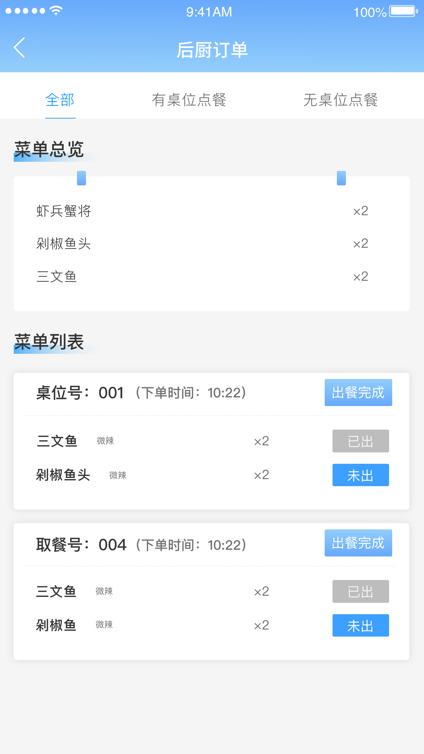424x754 pixels.
Task: Mark table 001 剁椒鱼头 as served
Action: pyautogui.click(x=360, y=475)
